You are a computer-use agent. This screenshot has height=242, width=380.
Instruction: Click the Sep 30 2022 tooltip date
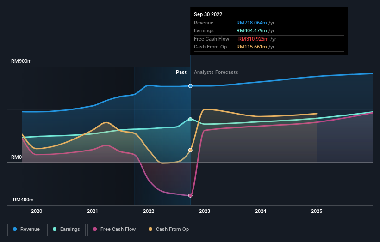(208, 14)
